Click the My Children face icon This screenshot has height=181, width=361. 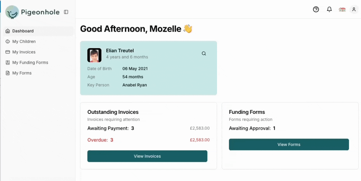(8, 41)
